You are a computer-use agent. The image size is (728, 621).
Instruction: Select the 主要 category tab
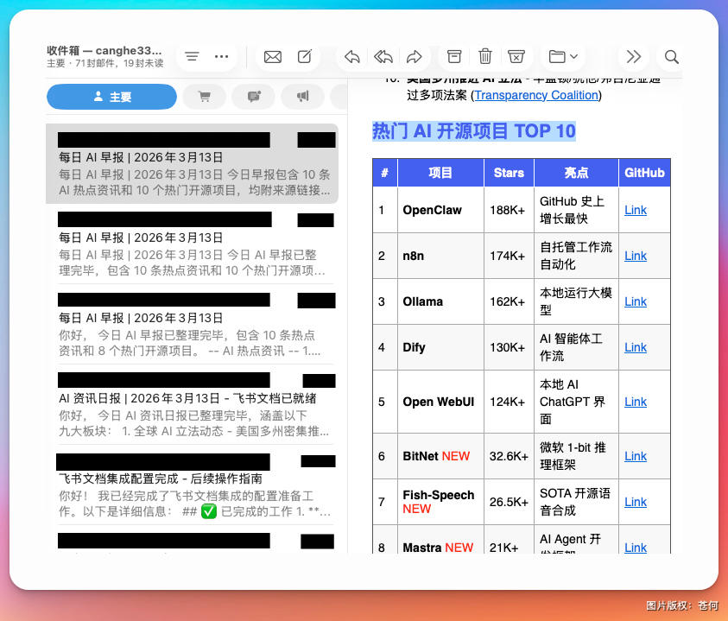tap(111, 96)
